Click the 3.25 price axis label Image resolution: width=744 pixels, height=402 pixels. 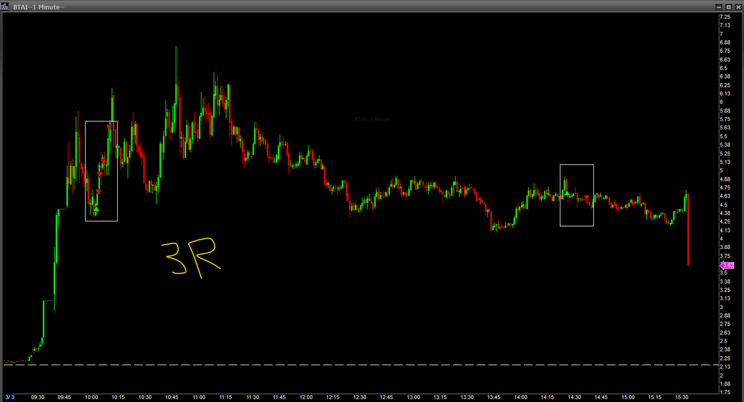coord(724,290)
